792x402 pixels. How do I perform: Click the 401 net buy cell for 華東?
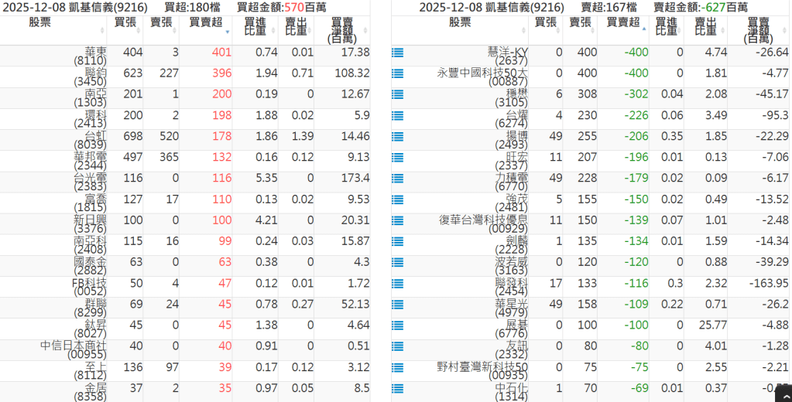(221, 53)
